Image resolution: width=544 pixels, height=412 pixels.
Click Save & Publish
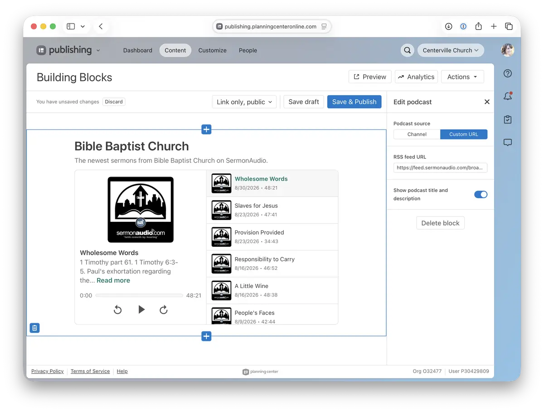coord(354,102)
